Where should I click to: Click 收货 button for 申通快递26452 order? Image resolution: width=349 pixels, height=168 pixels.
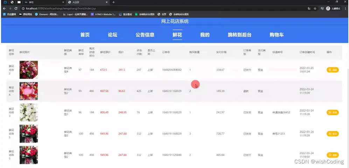(x=333, y=112)
